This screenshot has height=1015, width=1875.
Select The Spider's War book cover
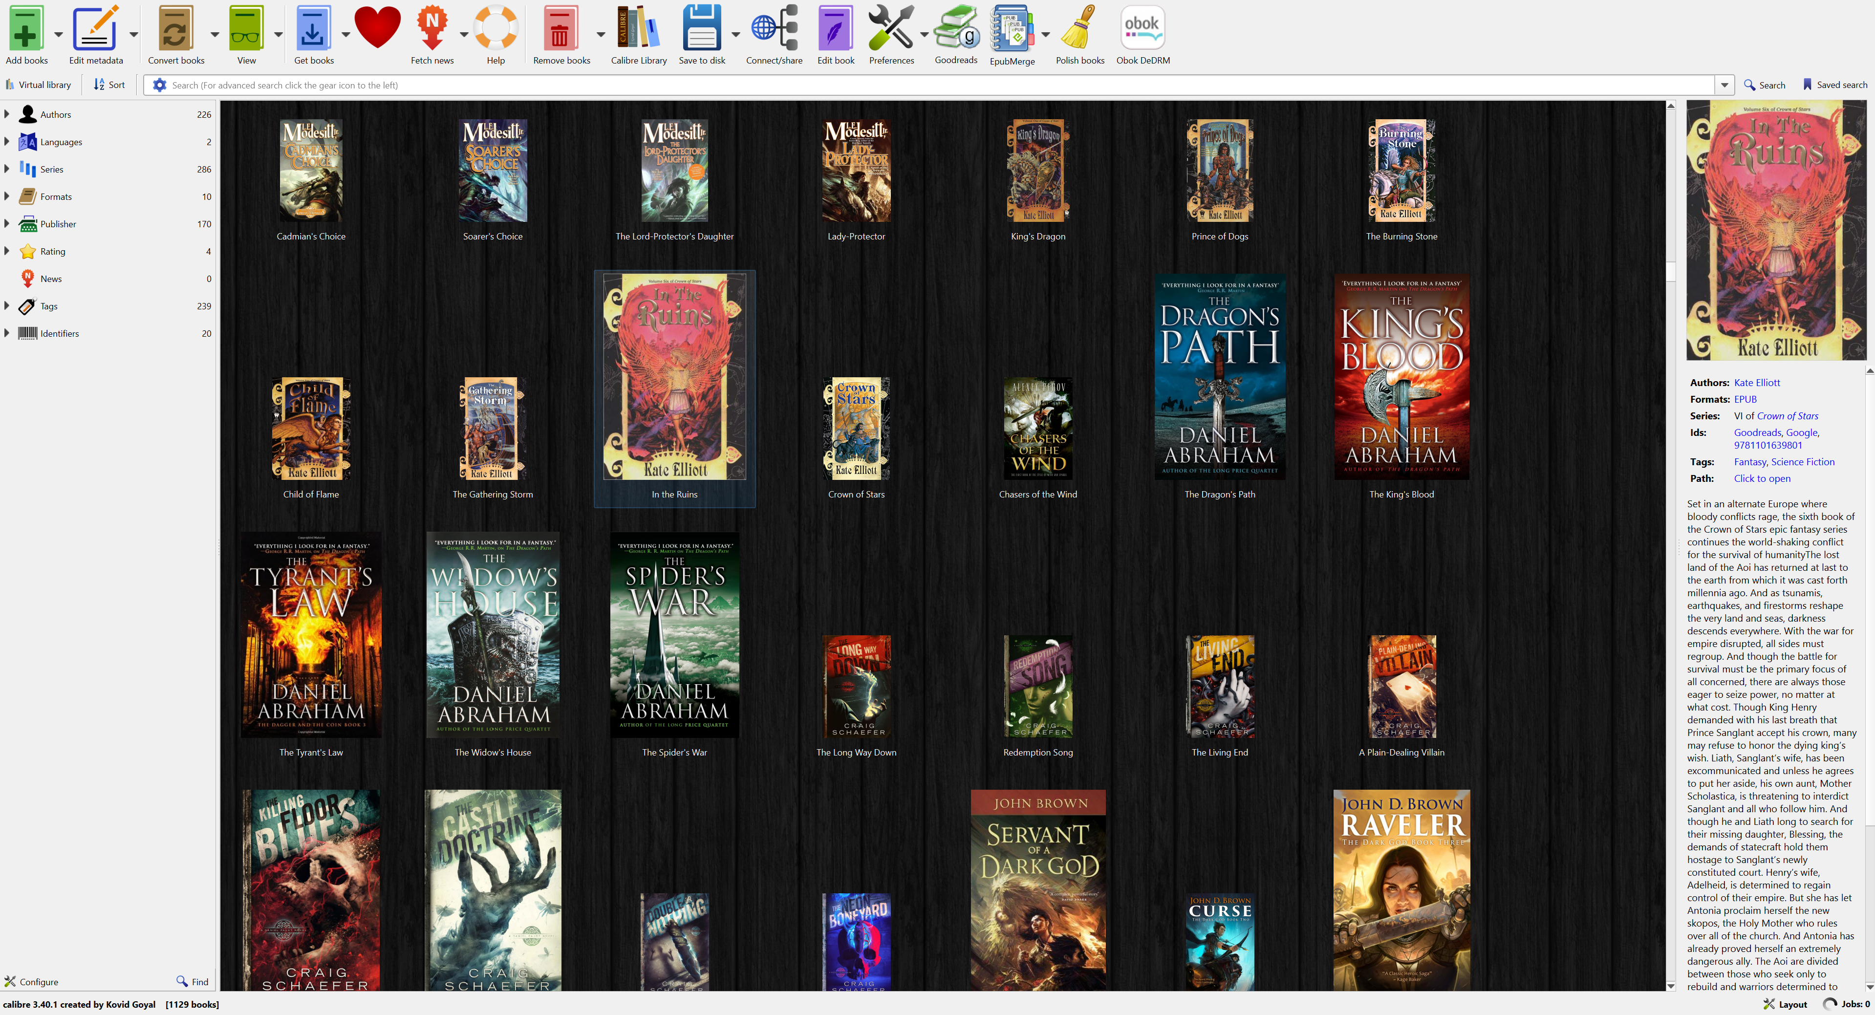click(x=674, y=635)
